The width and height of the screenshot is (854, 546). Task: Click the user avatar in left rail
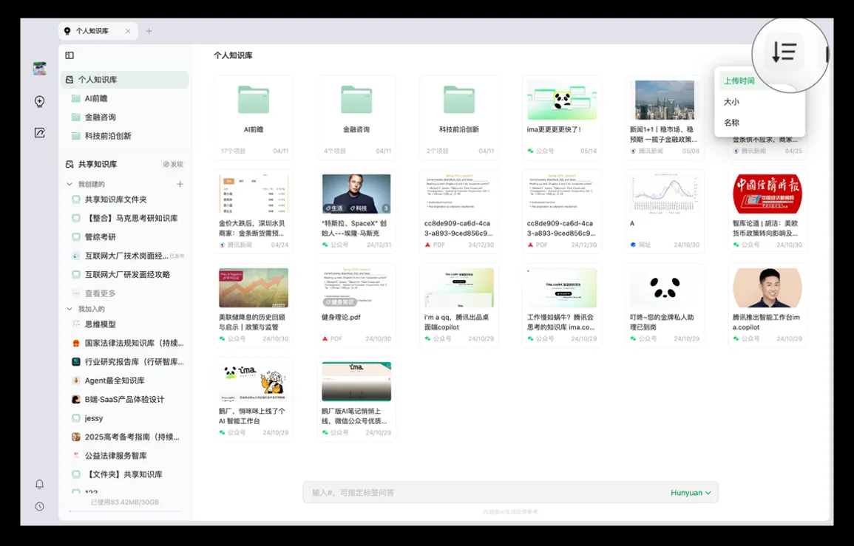coord(40,69)
